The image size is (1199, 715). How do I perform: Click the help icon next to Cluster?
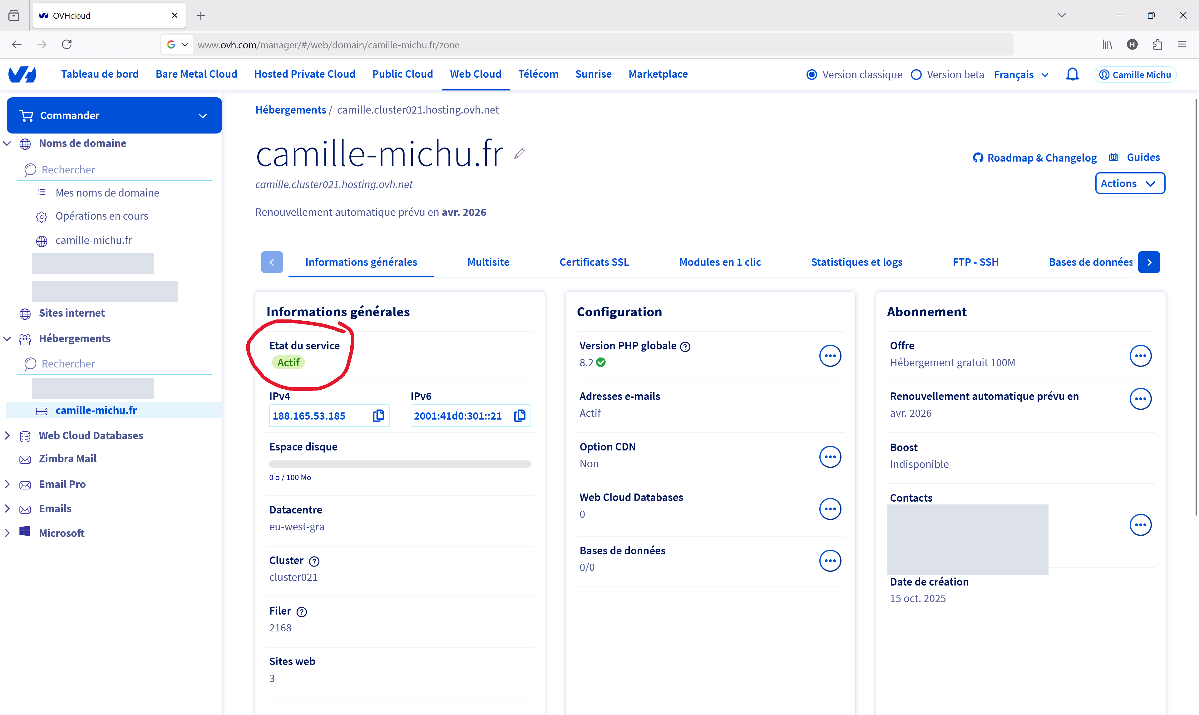point(314,561)
